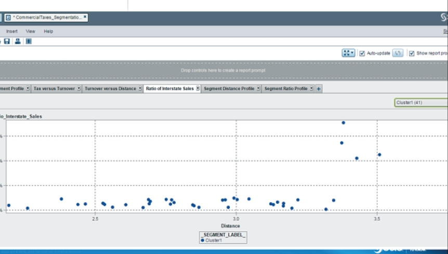Click the Cluster1 legend color marker
Image resolution: width=448 pixels, height=254 pixels.
click(203, 240)
